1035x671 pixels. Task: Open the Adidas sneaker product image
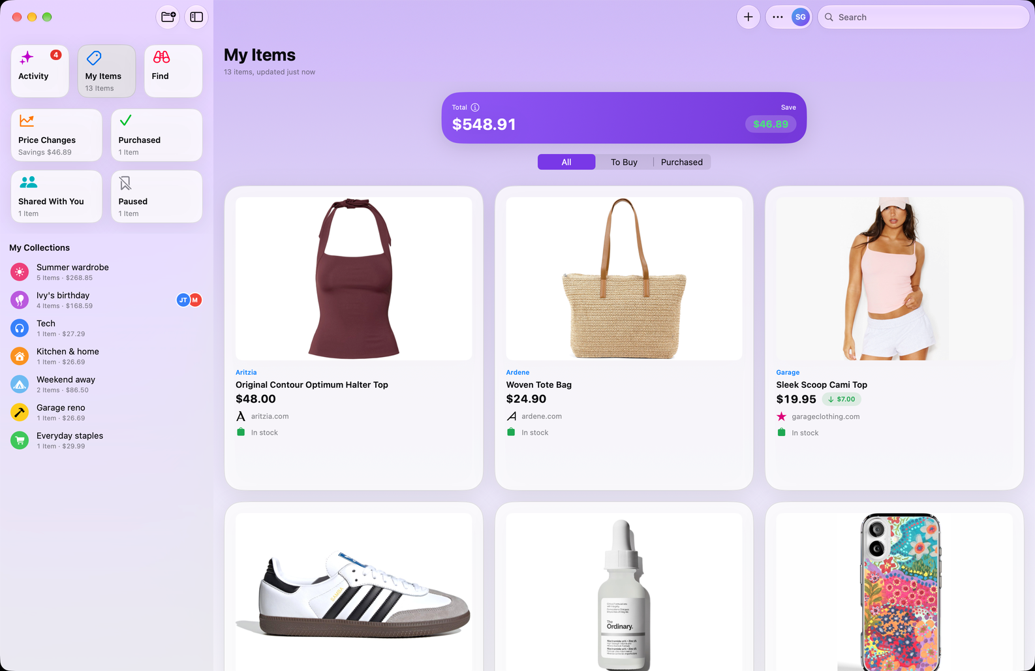354,592
